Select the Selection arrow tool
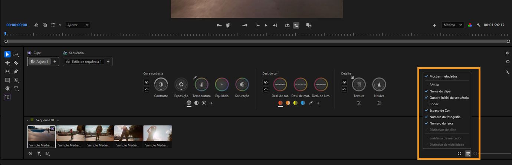 coord(7,55)
